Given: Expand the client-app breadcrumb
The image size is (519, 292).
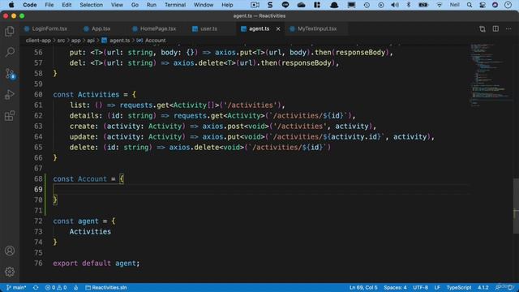Looking at the screenshot, I should pos(38,41).
